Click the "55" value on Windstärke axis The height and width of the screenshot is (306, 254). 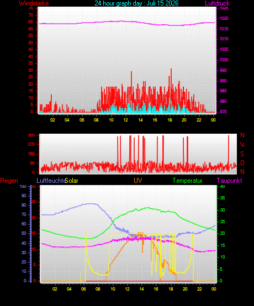coord(30,36)
